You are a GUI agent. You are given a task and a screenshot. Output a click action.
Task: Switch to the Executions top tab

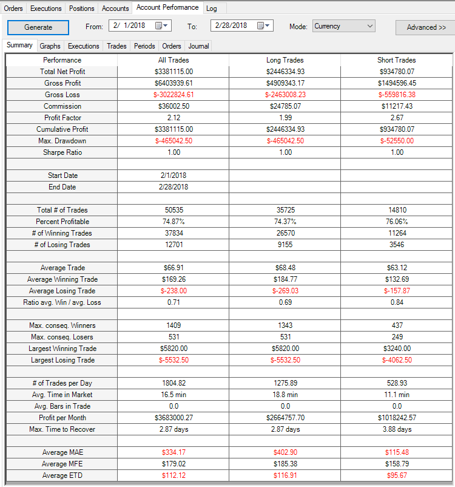(46, 9)
